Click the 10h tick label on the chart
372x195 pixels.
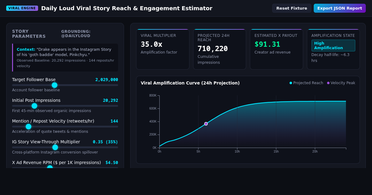[237, 151]
